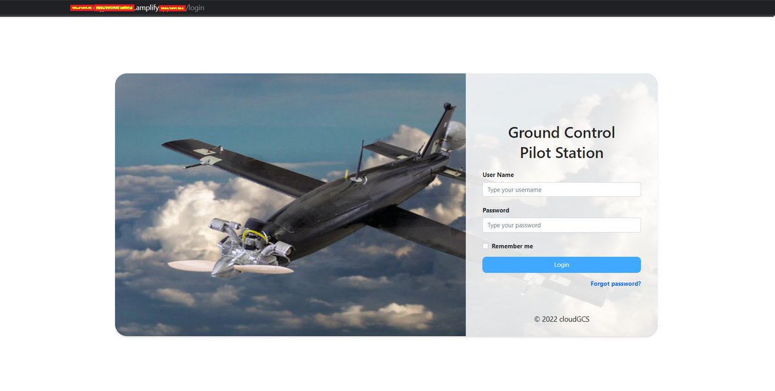Click the "© 2022 cloudGCS" footer text
Viewport: 775px width, 391px height.
click(x=561, y=319)
